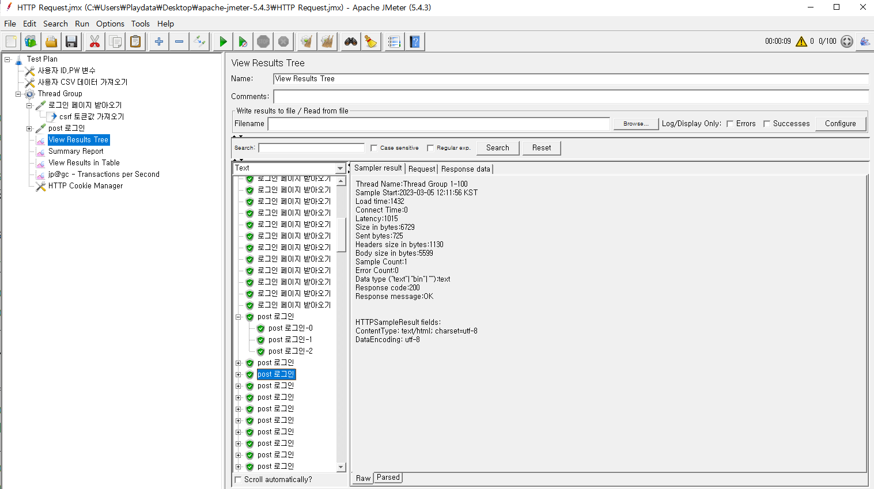Screen dimensions: 874x489
Task: Click the Clear results broom icon
Action: click(307, 41)
